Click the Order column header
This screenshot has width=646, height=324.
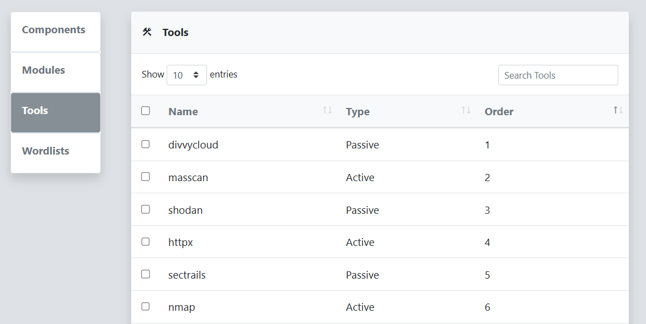coord(499,112)
